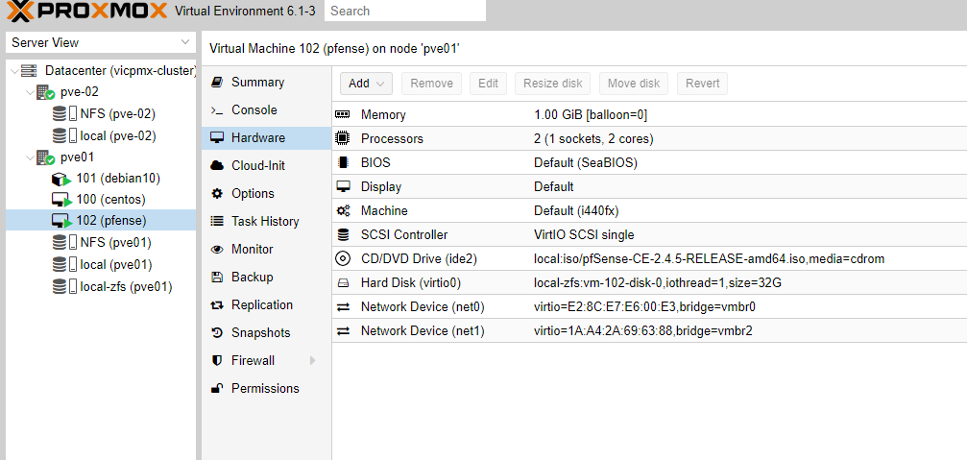Click the Resize disk button
Image resolution: width=967 pixels, height=460 pixels.
(552, 84)
